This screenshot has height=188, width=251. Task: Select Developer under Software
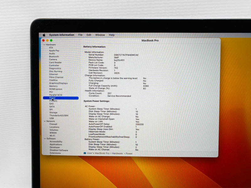point(55,147)
